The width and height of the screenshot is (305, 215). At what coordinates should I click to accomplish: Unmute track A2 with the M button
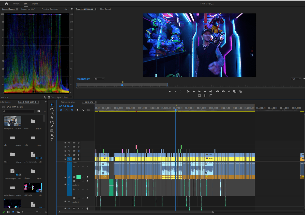coord(79,177)
